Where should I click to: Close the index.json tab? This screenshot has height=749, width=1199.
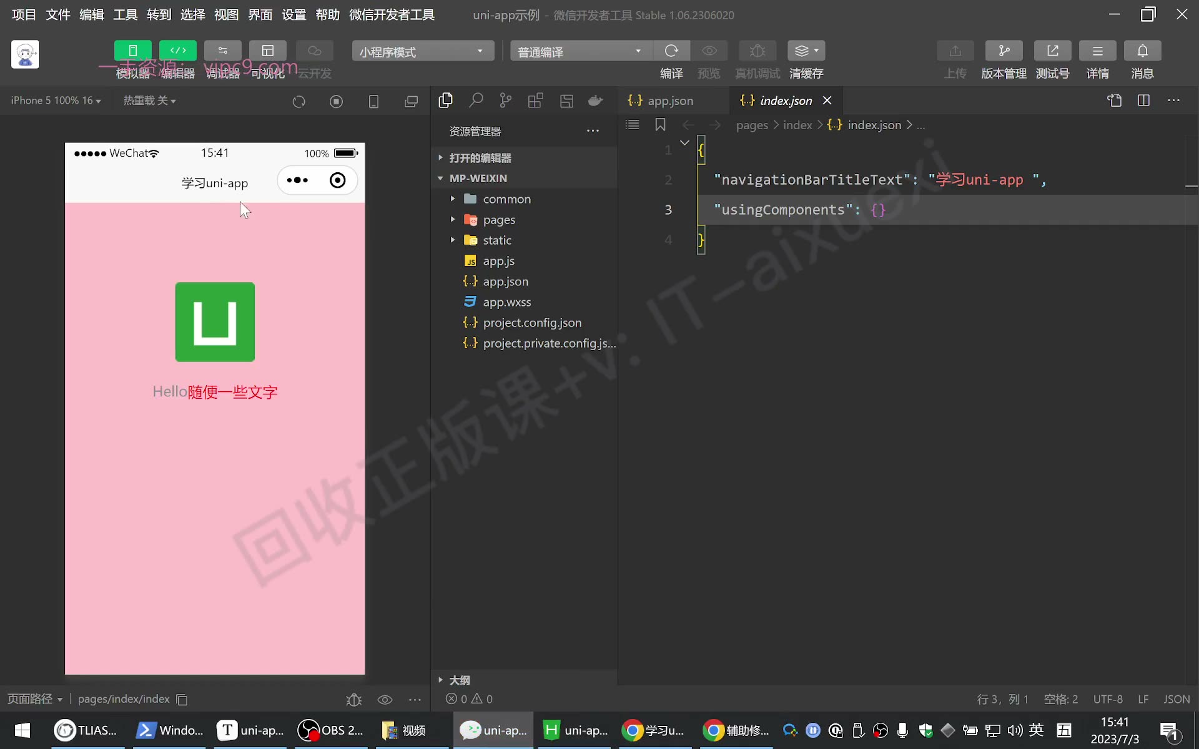click(827, 100)
